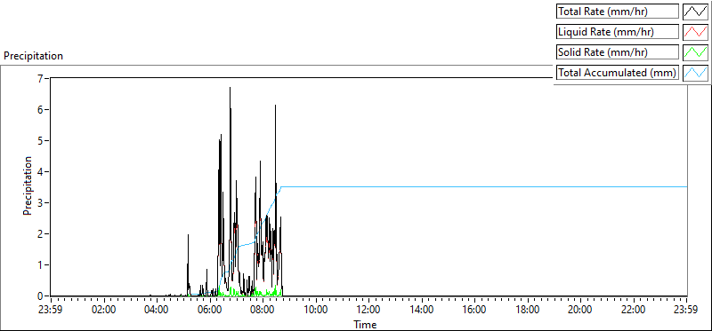Click the Liquid Rate red line icon
This screenshot has height=331, width=712.
[x=695, y=32]
